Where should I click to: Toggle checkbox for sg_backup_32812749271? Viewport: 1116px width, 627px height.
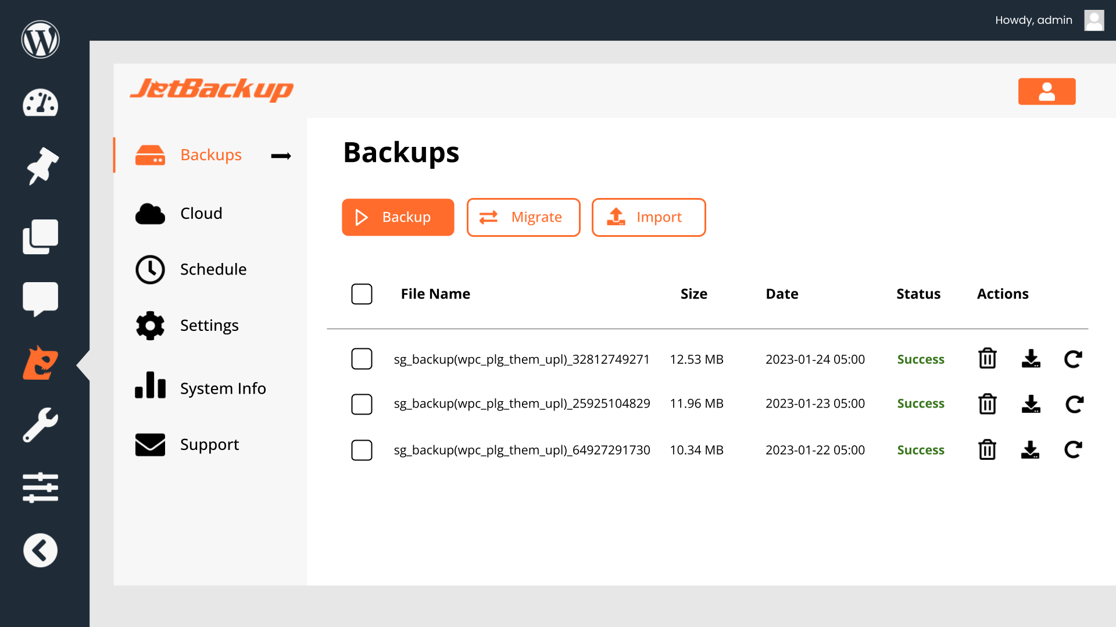point(361,359)
